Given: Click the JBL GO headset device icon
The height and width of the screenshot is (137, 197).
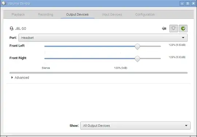Looking at the screenshot, I should pyautogui.click(x=12, y=28).
